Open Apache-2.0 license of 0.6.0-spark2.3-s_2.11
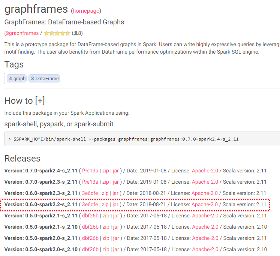This screenshot has width=280, height=256. pos(204,193)
